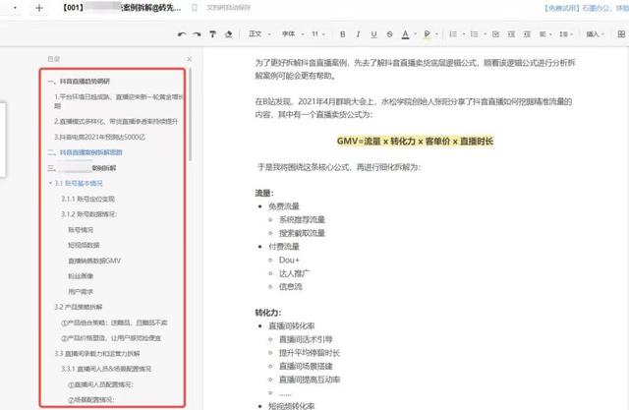Jump to outline item ②产品价格塑造
The height and width of the screenshot is (410, 629).
click(111, 338)
